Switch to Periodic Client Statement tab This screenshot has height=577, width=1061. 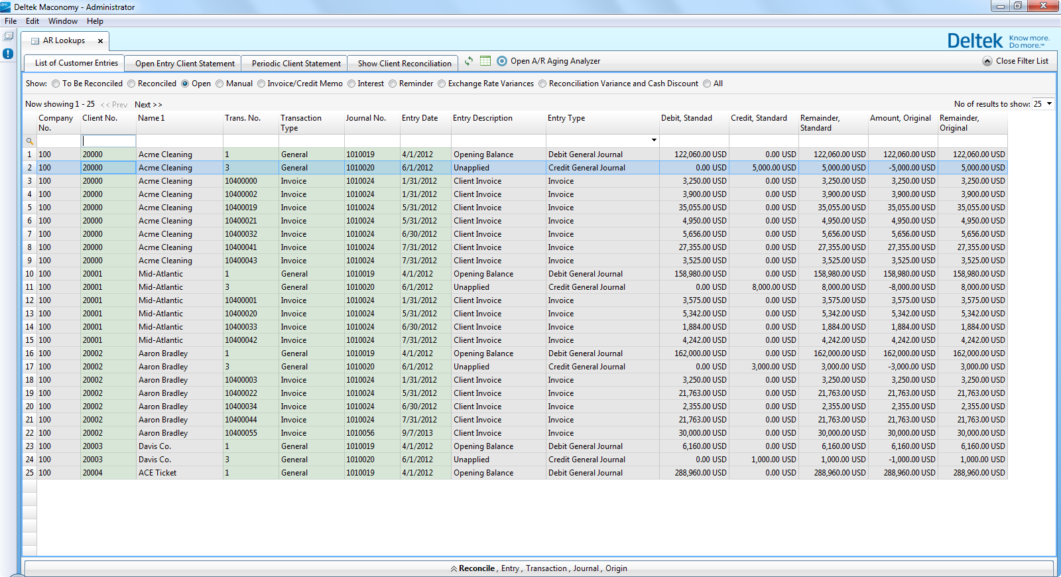pos(296,64)
